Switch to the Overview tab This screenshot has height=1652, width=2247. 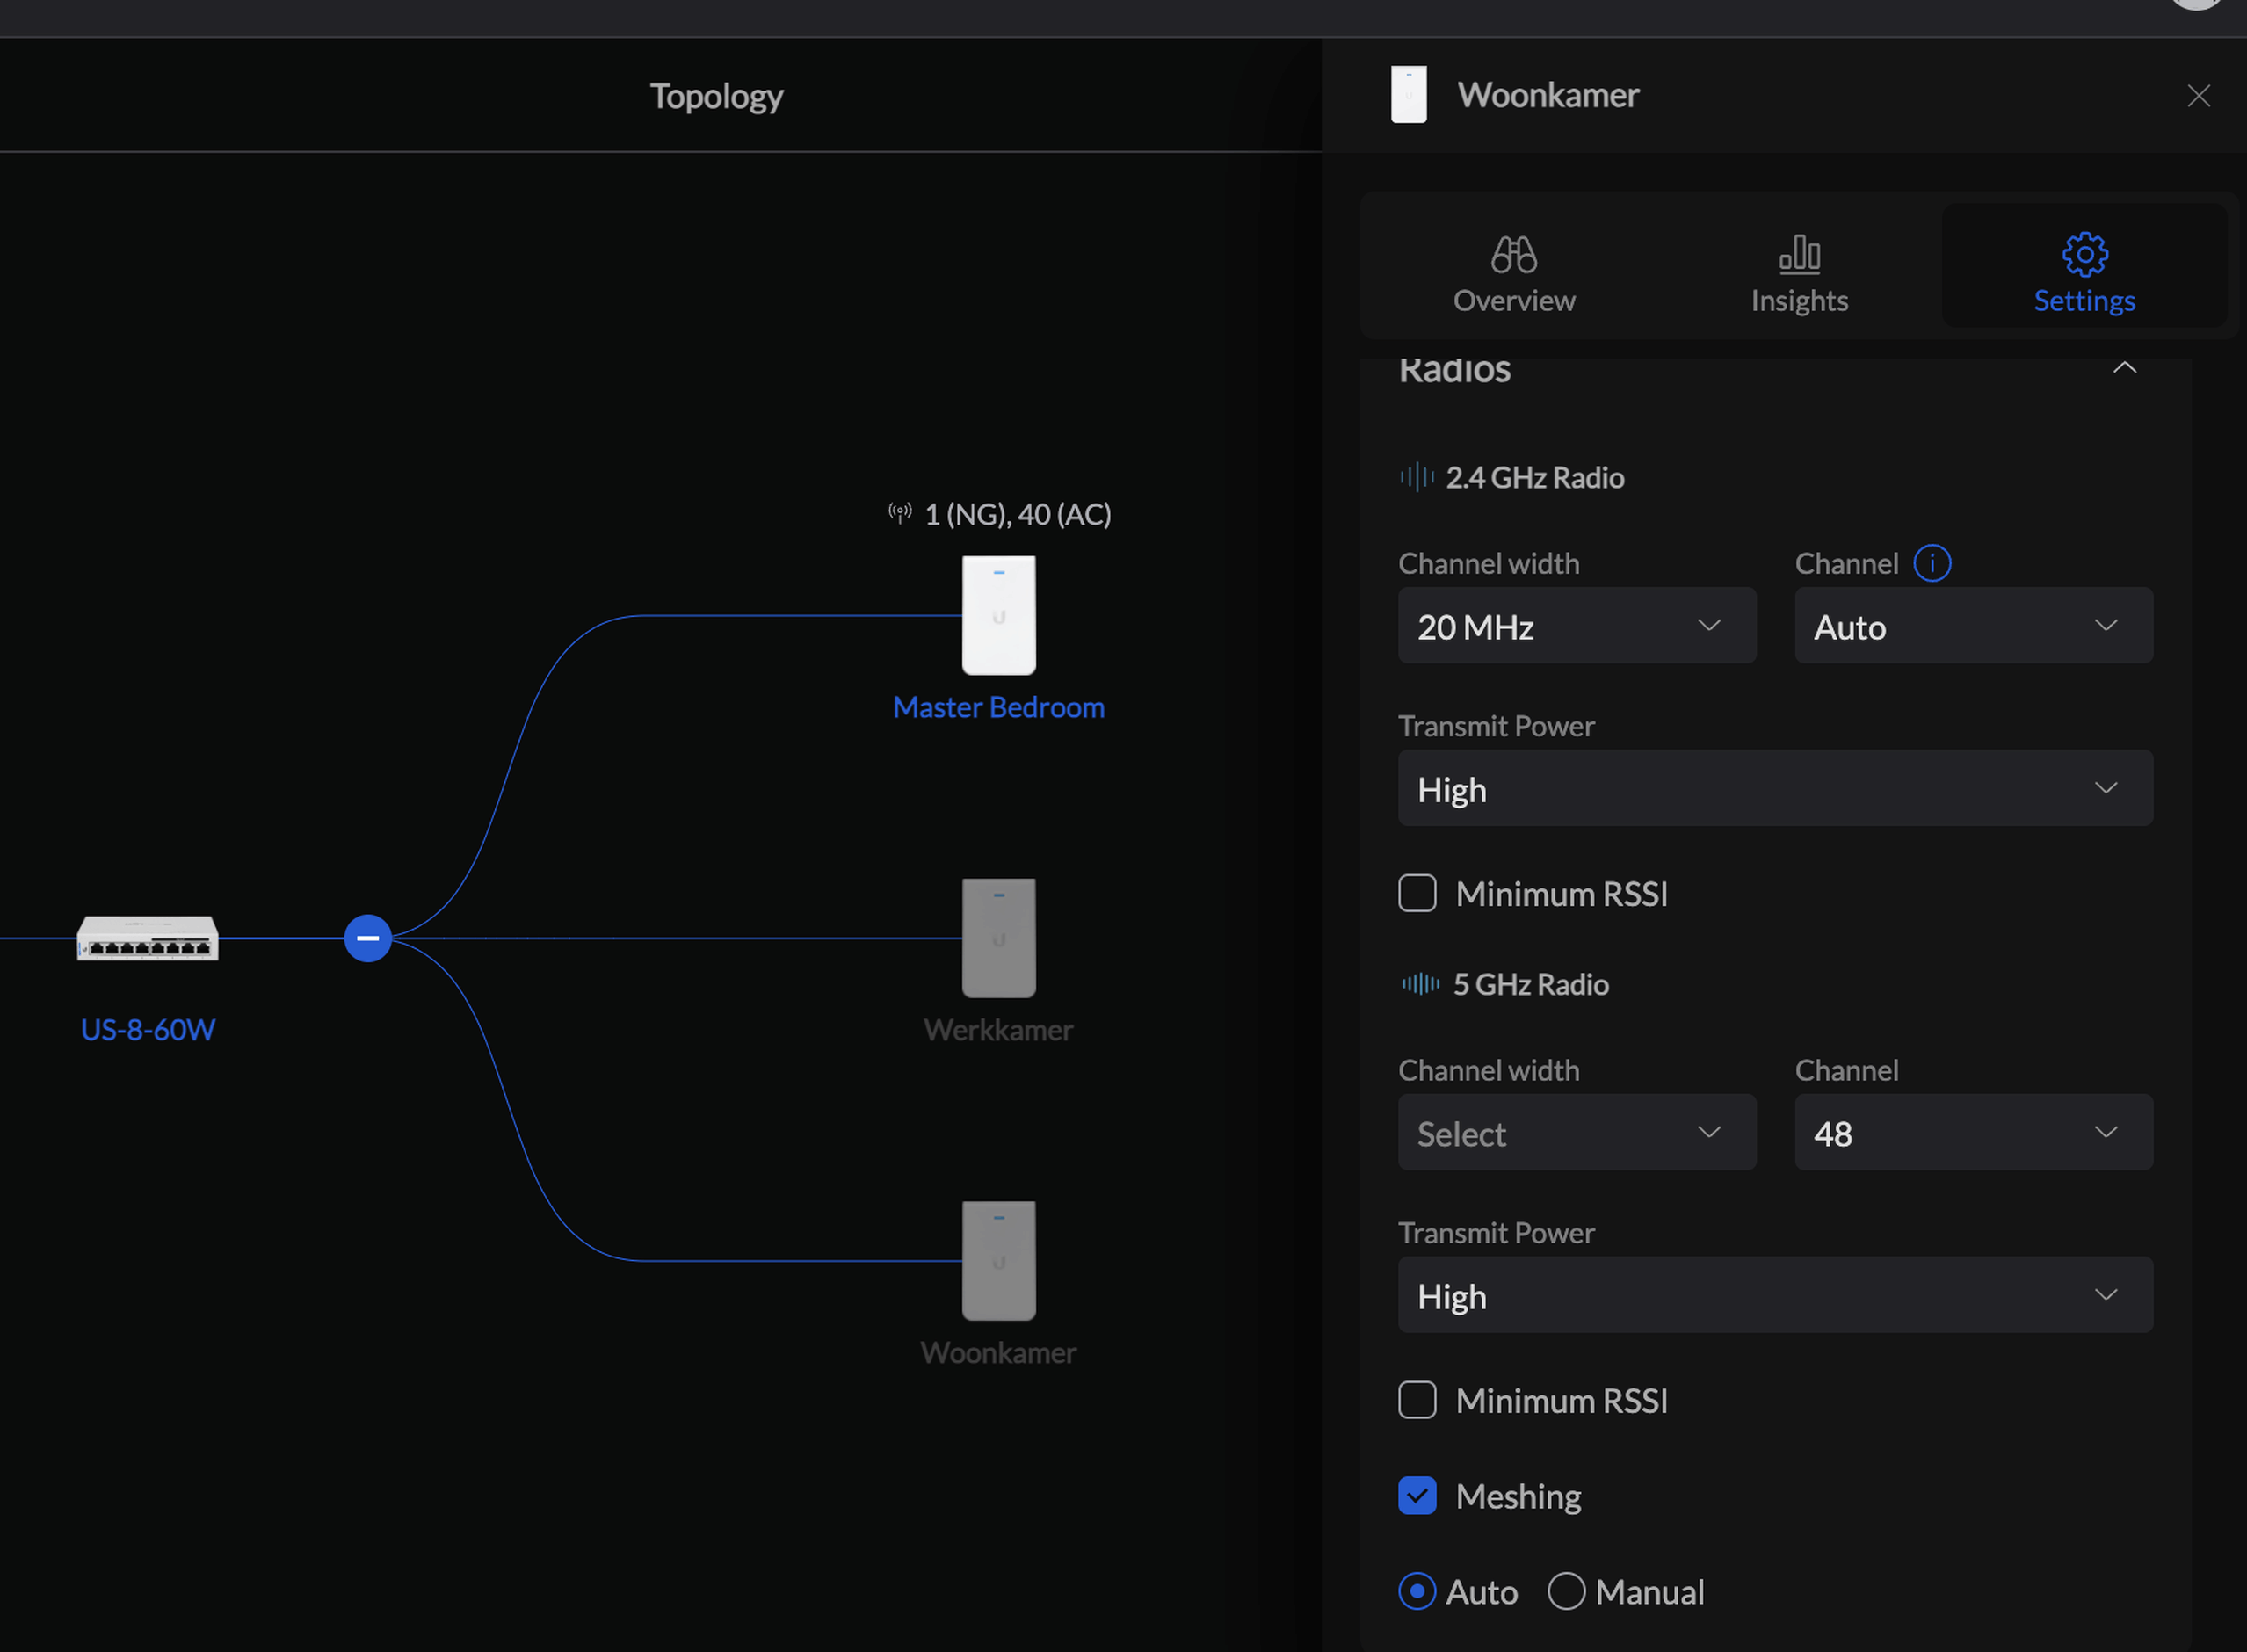1513,272
